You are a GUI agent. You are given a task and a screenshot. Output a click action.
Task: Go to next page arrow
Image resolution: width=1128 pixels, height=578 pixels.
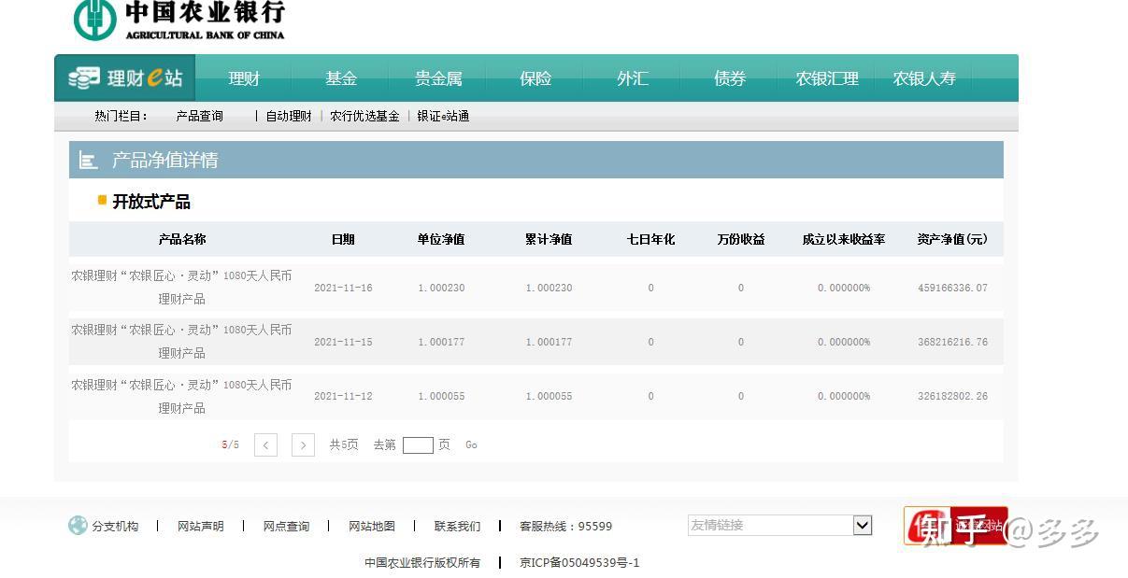coord(303,445)
